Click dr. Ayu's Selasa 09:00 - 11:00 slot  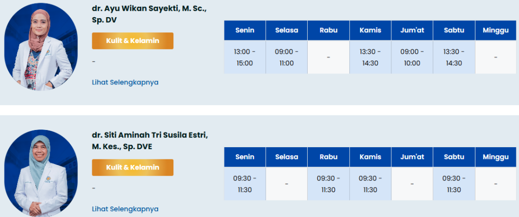286,57
